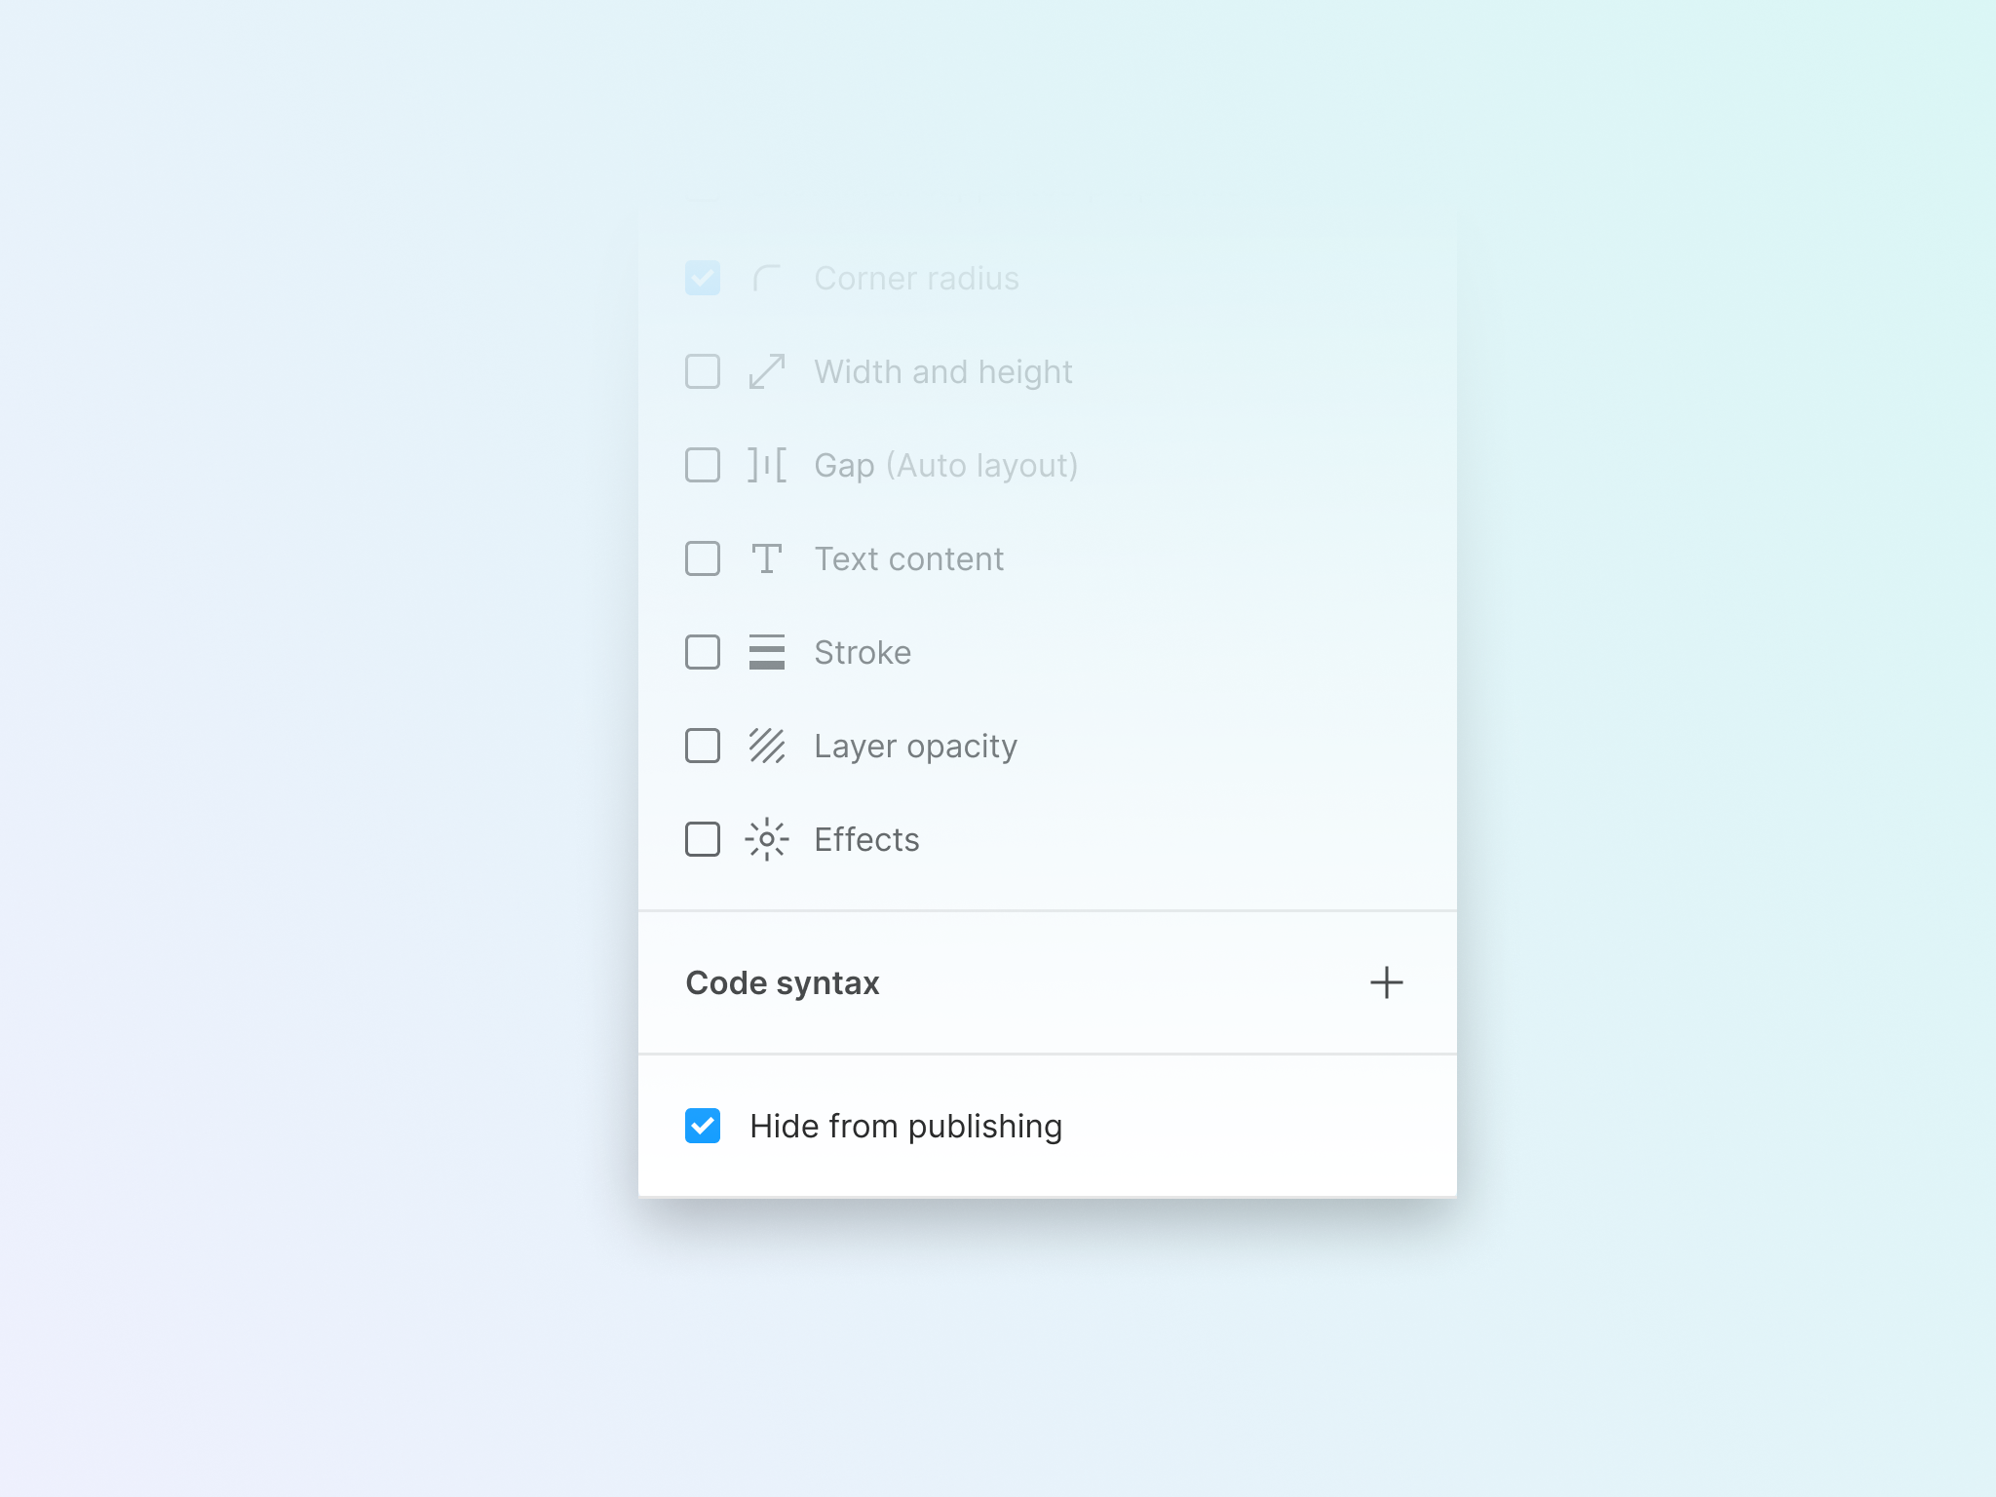Screen dimensions: 1996x1497
Task: Click the text content T icon
Action: (765, 558)
